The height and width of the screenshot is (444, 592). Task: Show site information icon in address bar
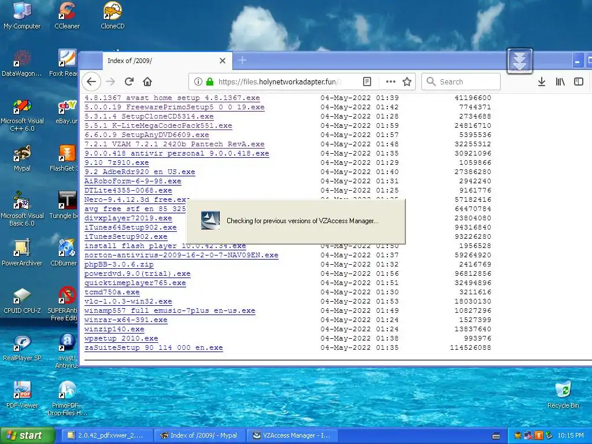198,82
